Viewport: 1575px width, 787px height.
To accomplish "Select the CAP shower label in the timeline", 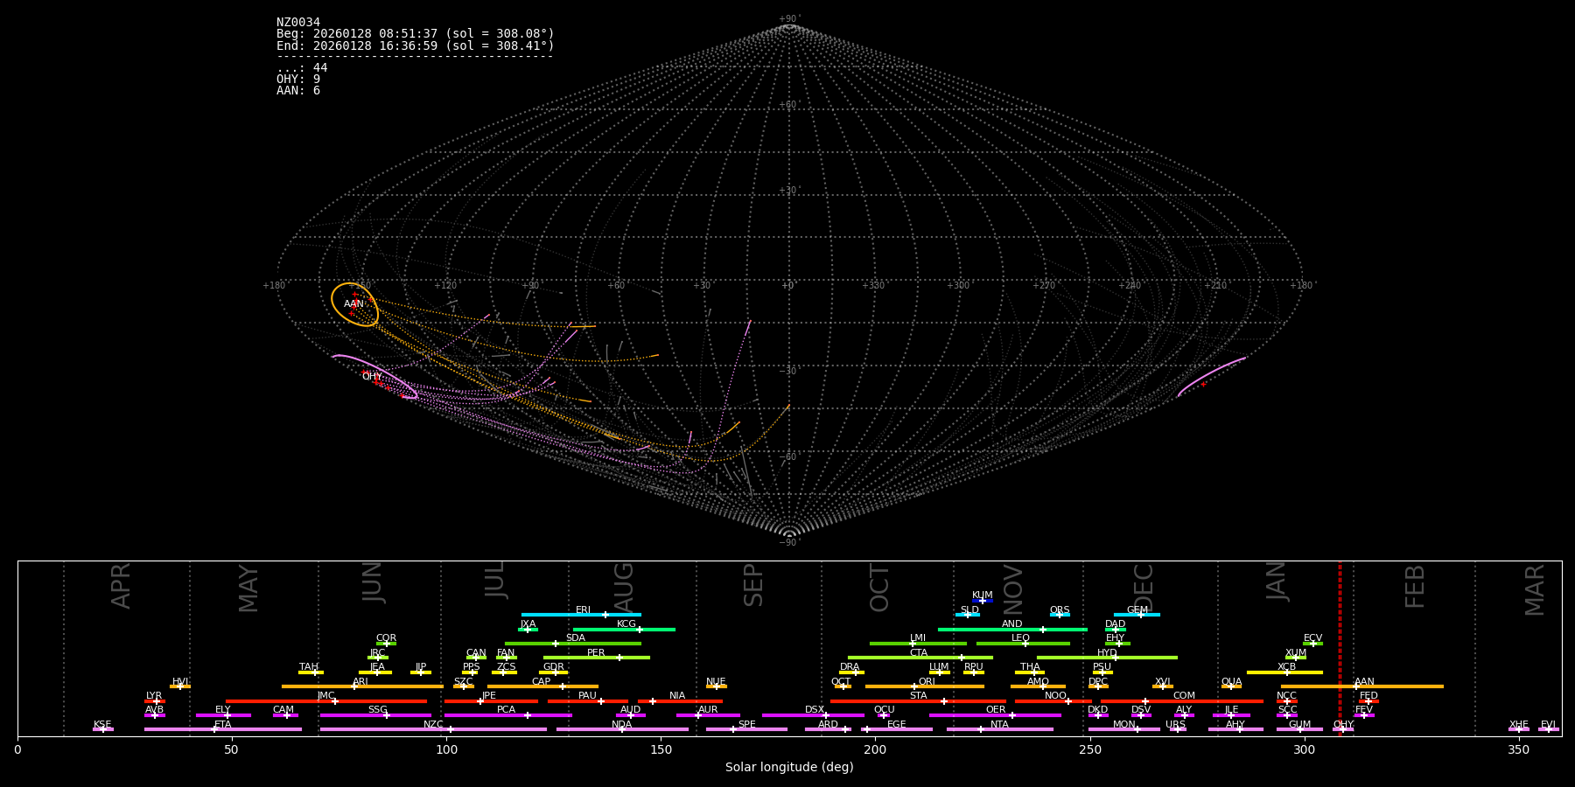I will (542, 682).
